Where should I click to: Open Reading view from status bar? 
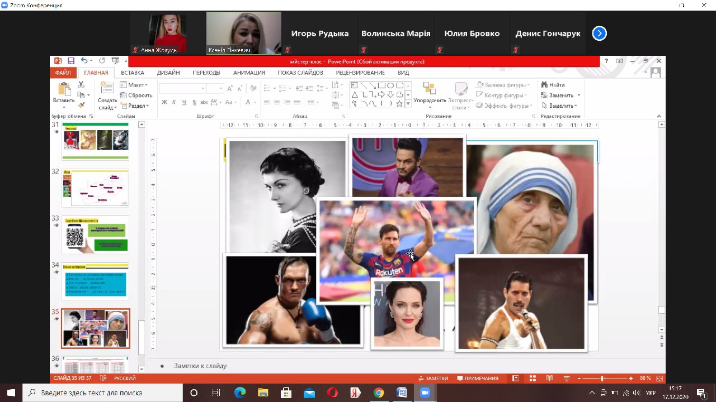point(550,379)
